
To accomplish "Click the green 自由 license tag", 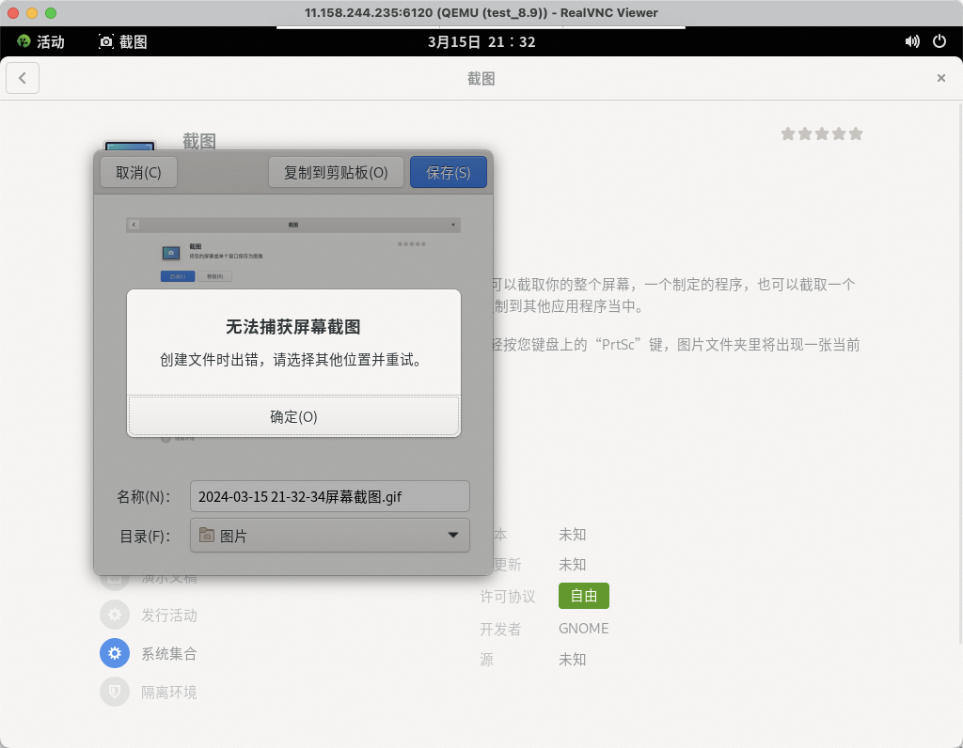I will 583,596.
